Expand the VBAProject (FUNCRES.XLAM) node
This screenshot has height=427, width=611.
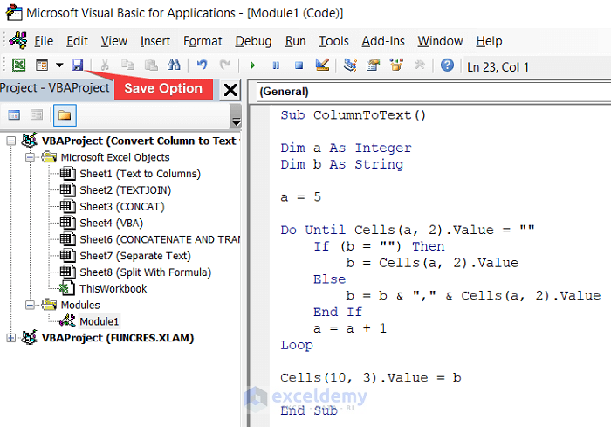[11, 338]
